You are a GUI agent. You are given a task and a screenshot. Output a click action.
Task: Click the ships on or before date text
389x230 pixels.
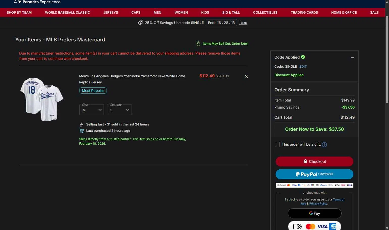[133, 141]
